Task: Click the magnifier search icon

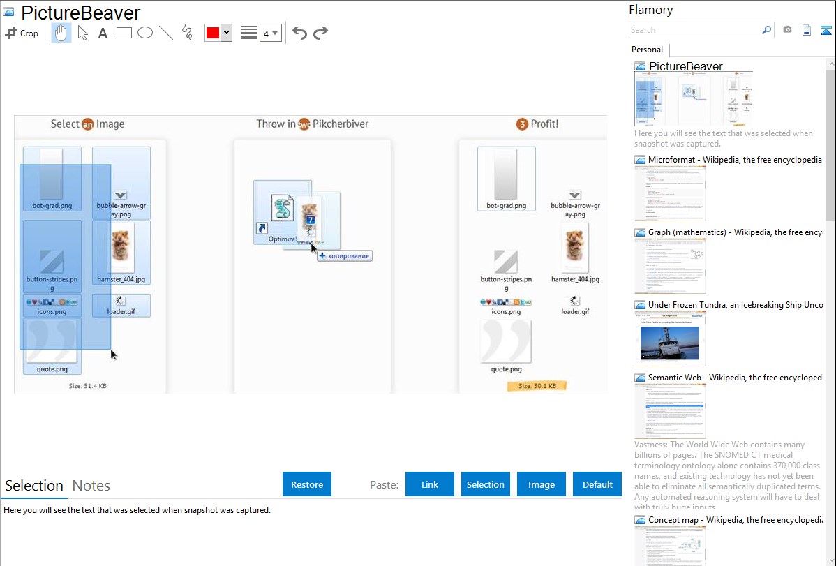Action: tap(766, 30)
